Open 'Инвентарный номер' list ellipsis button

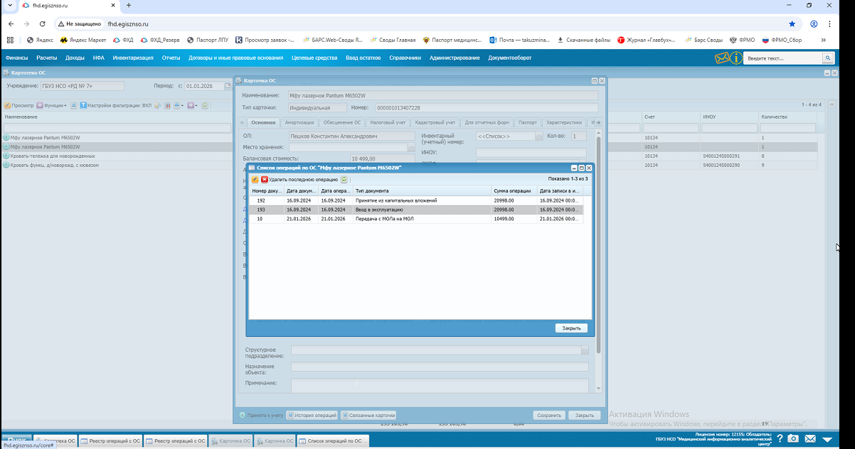[x=539, y=136]
